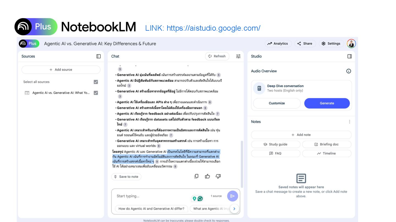Click Customize audio overview
Viewport: 396px width, 222px height.
click(277, 103)
